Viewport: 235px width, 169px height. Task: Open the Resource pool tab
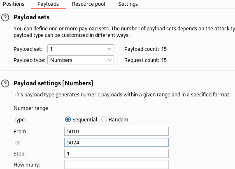(88, 4)
